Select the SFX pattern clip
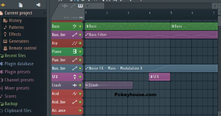 (159, 77)
